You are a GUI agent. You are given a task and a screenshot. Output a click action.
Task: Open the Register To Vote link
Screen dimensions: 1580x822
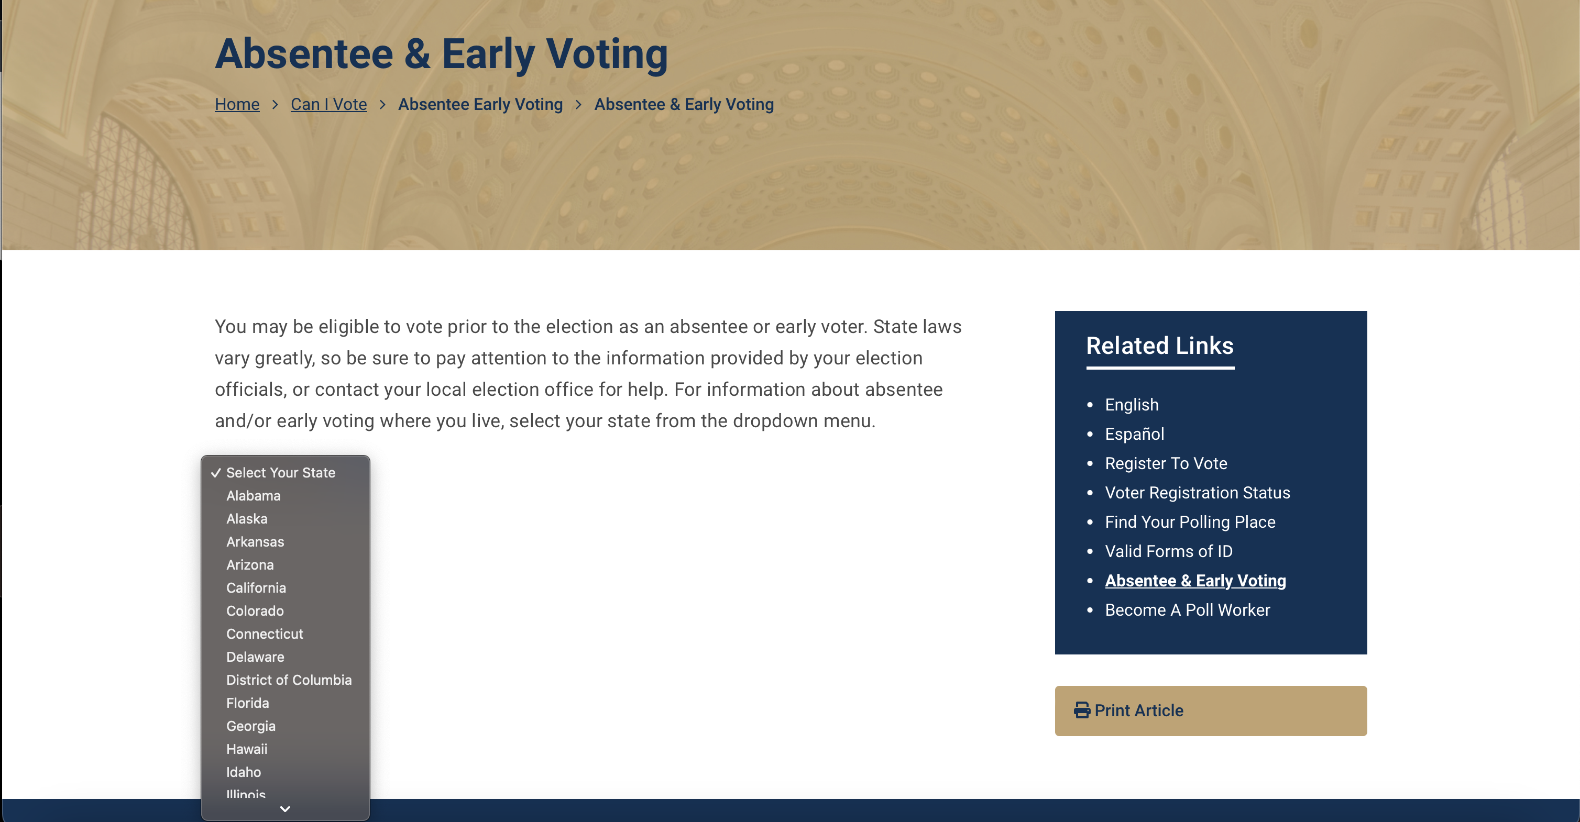[x=1166, y=463]
